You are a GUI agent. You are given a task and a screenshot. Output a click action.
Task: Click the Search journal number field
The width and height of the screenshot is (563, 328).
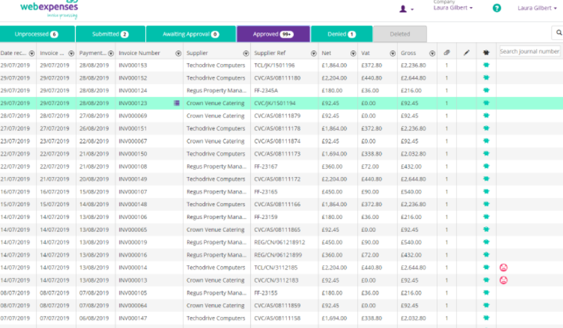click(530, 51)
